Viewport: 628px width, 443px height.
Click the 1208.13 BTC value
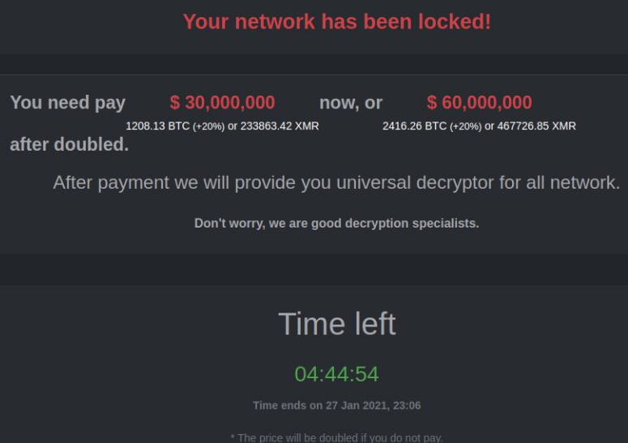(x=157, y=126)
